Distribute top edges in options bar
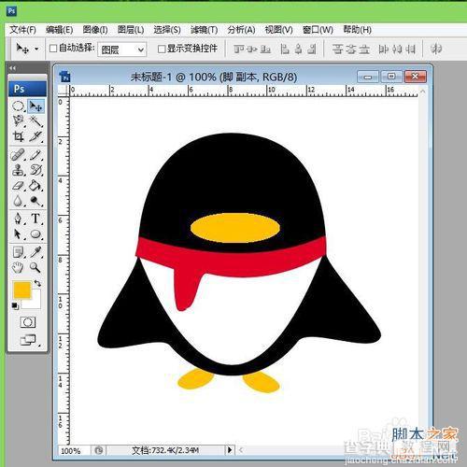Image resolution: width=467 pixels, height=467 pixels. point(337,49)
